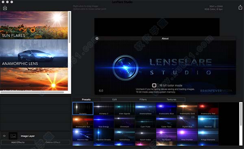The height and width of the screenshot is (149, 244).
Task: Click the category gallery horizontal scrollbar
Action: click(x=32, y=92)
